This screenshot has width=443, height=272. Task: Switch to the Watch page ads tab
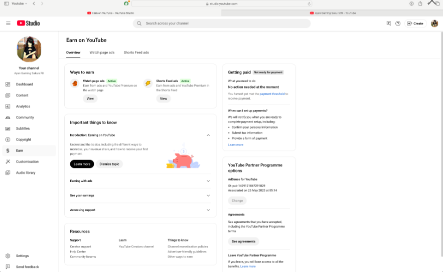[x=102, y=52]
